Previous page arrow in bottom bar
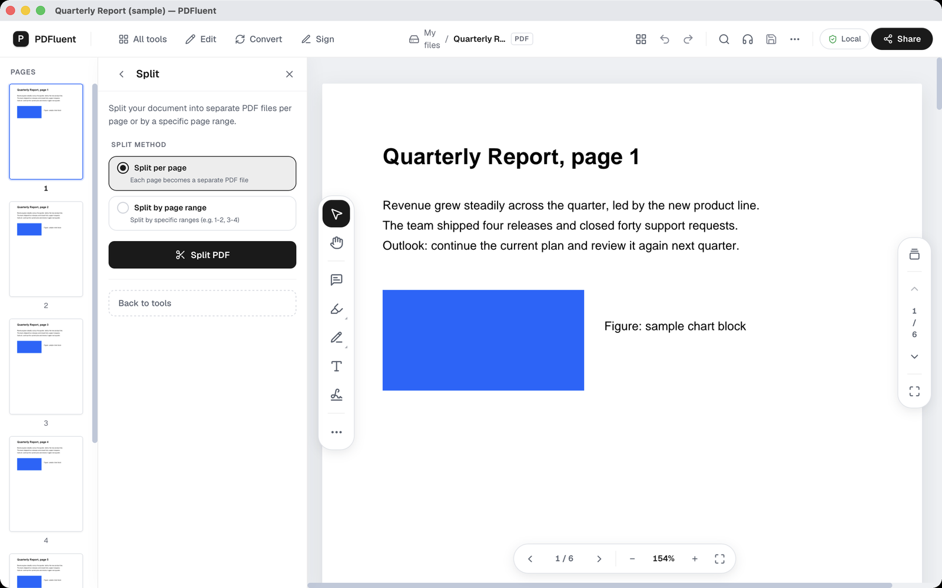Viewport: 942px width, 588px height. coord(530,559)
